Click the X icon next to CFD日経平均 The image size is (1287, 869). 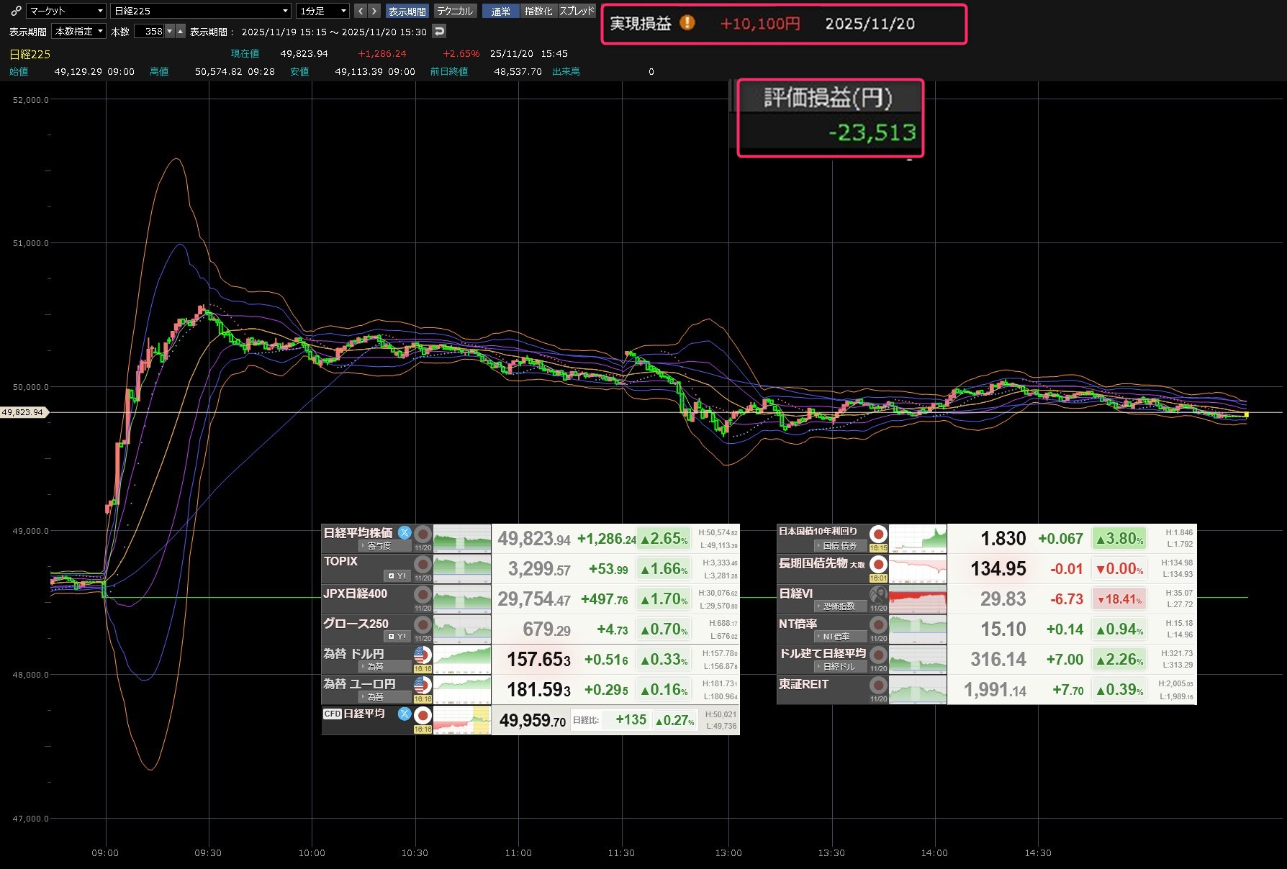[405, 714]
